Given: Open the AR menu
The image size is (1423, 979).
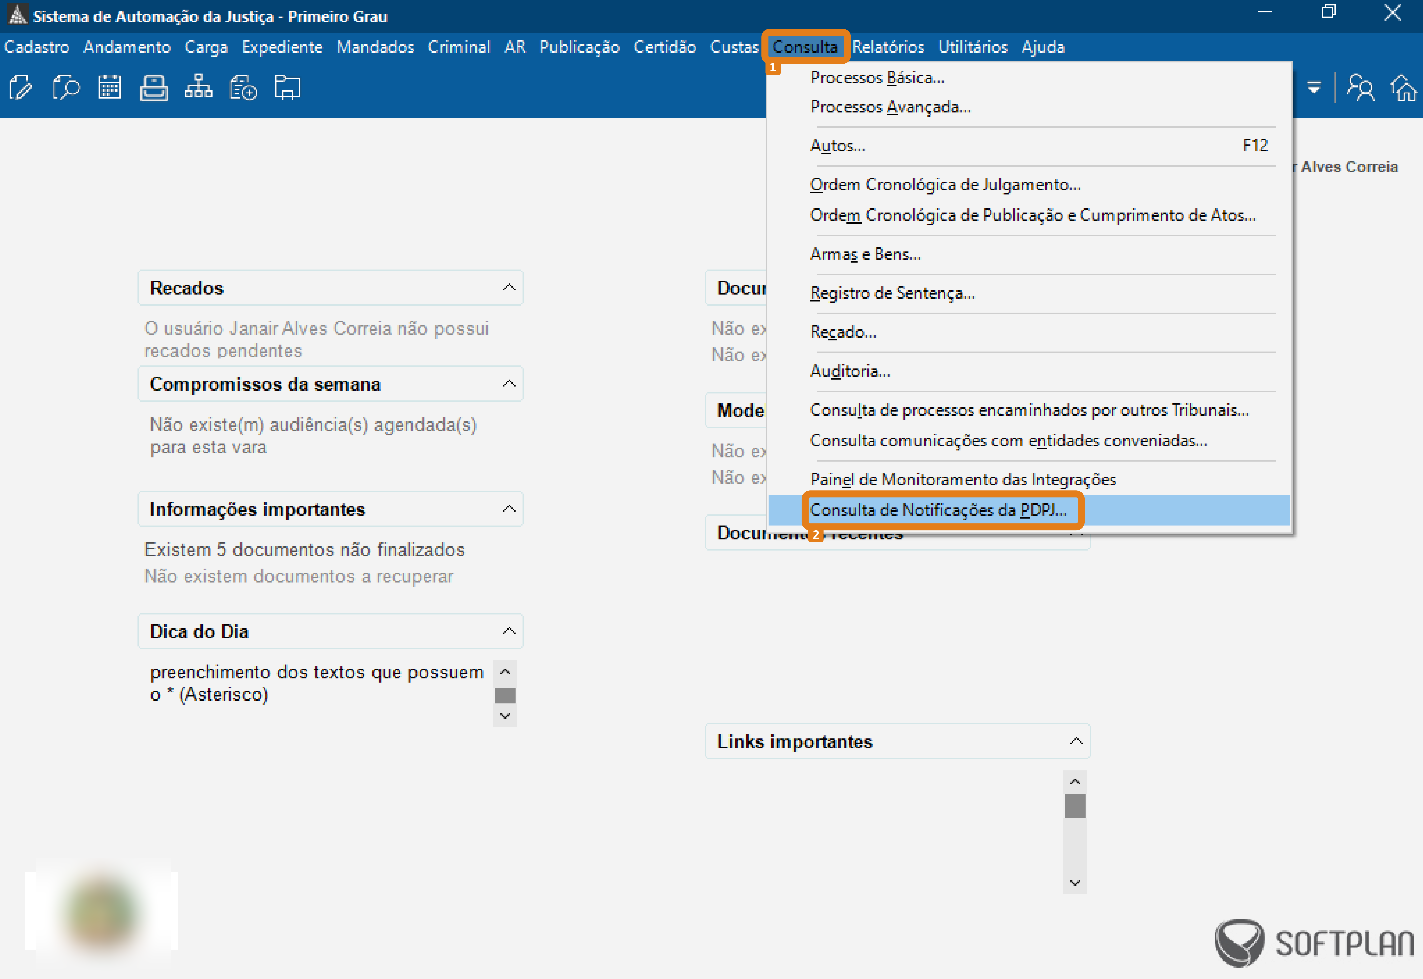Looking at the screenshot, I should click(x=515, y=47).
